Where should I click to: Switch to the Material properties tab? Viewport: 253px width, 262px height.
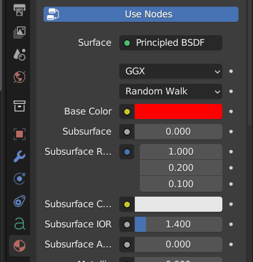point(20,246)
